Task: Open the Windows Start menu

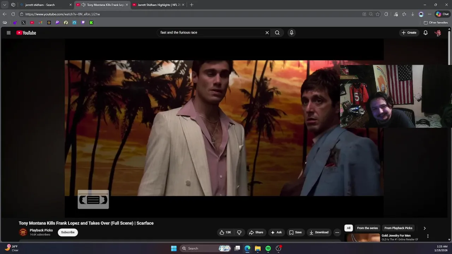Action: (x=174, y=248)
